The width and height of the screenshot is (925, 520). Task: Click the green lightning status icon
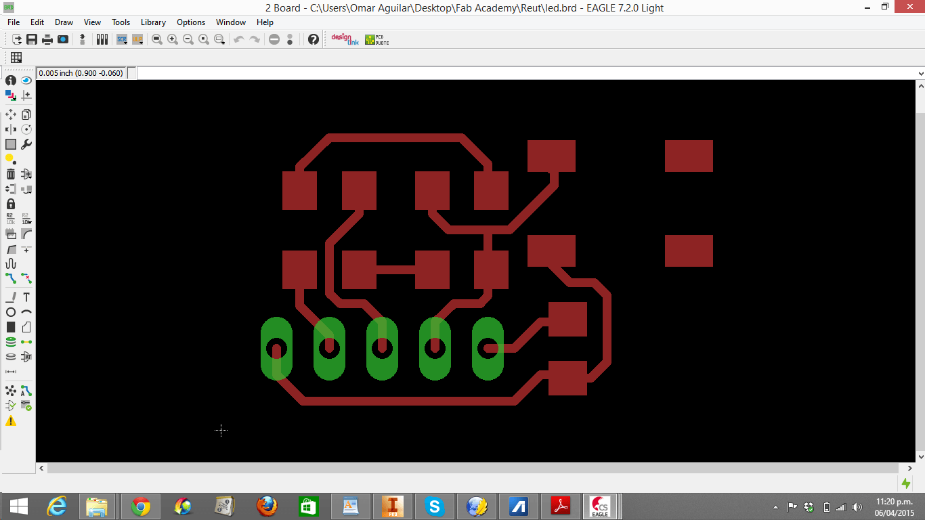(906, 483)
